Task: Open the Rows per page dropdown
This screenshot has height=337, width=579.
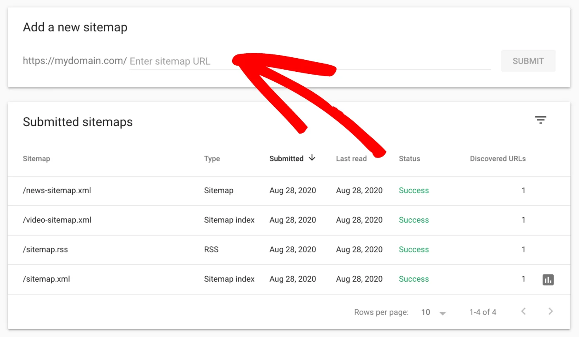Action: [x=432, y=312]
